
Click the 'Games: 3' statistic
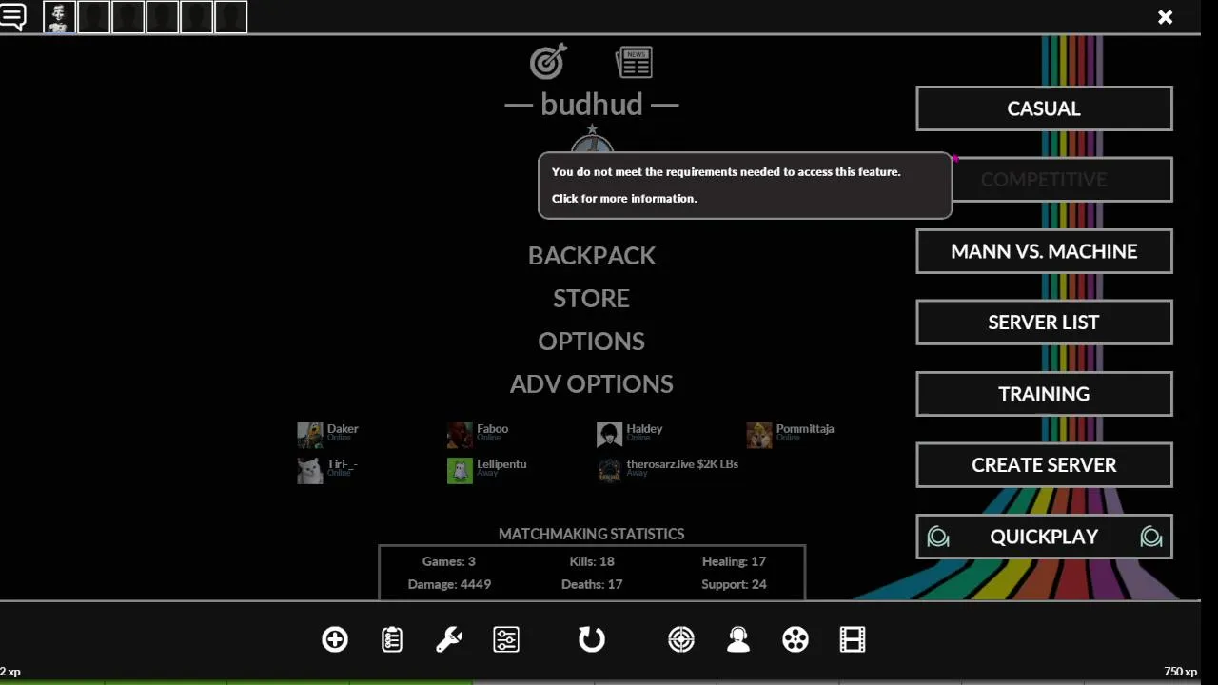click(x=448, y=561)
